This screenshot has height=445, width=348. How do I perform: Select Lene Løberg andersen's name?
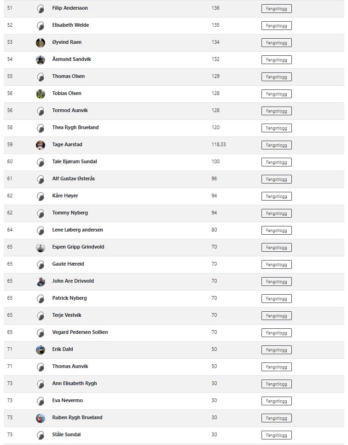pos(77,230)
